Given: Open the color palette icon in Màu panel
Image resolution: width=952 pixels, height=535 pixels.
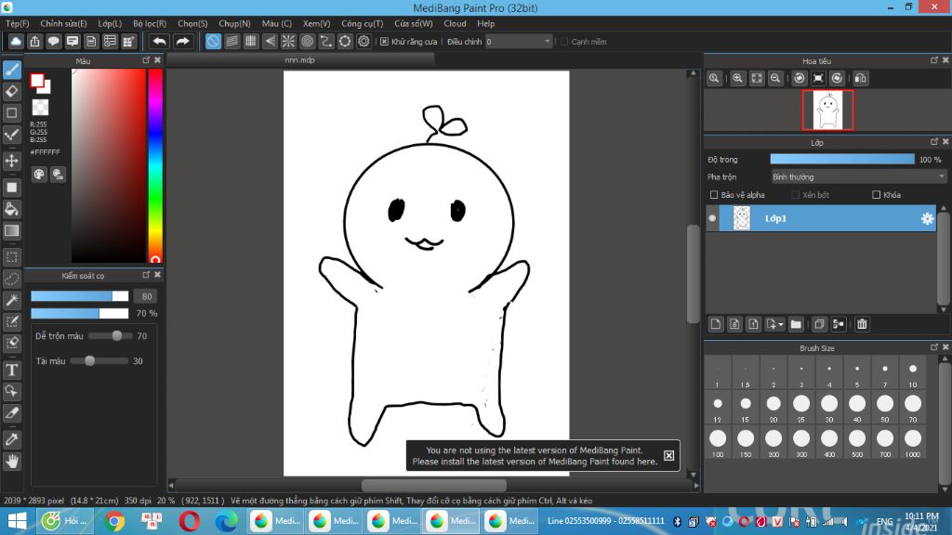Looking at the screenshot, I should pos(39,175).
